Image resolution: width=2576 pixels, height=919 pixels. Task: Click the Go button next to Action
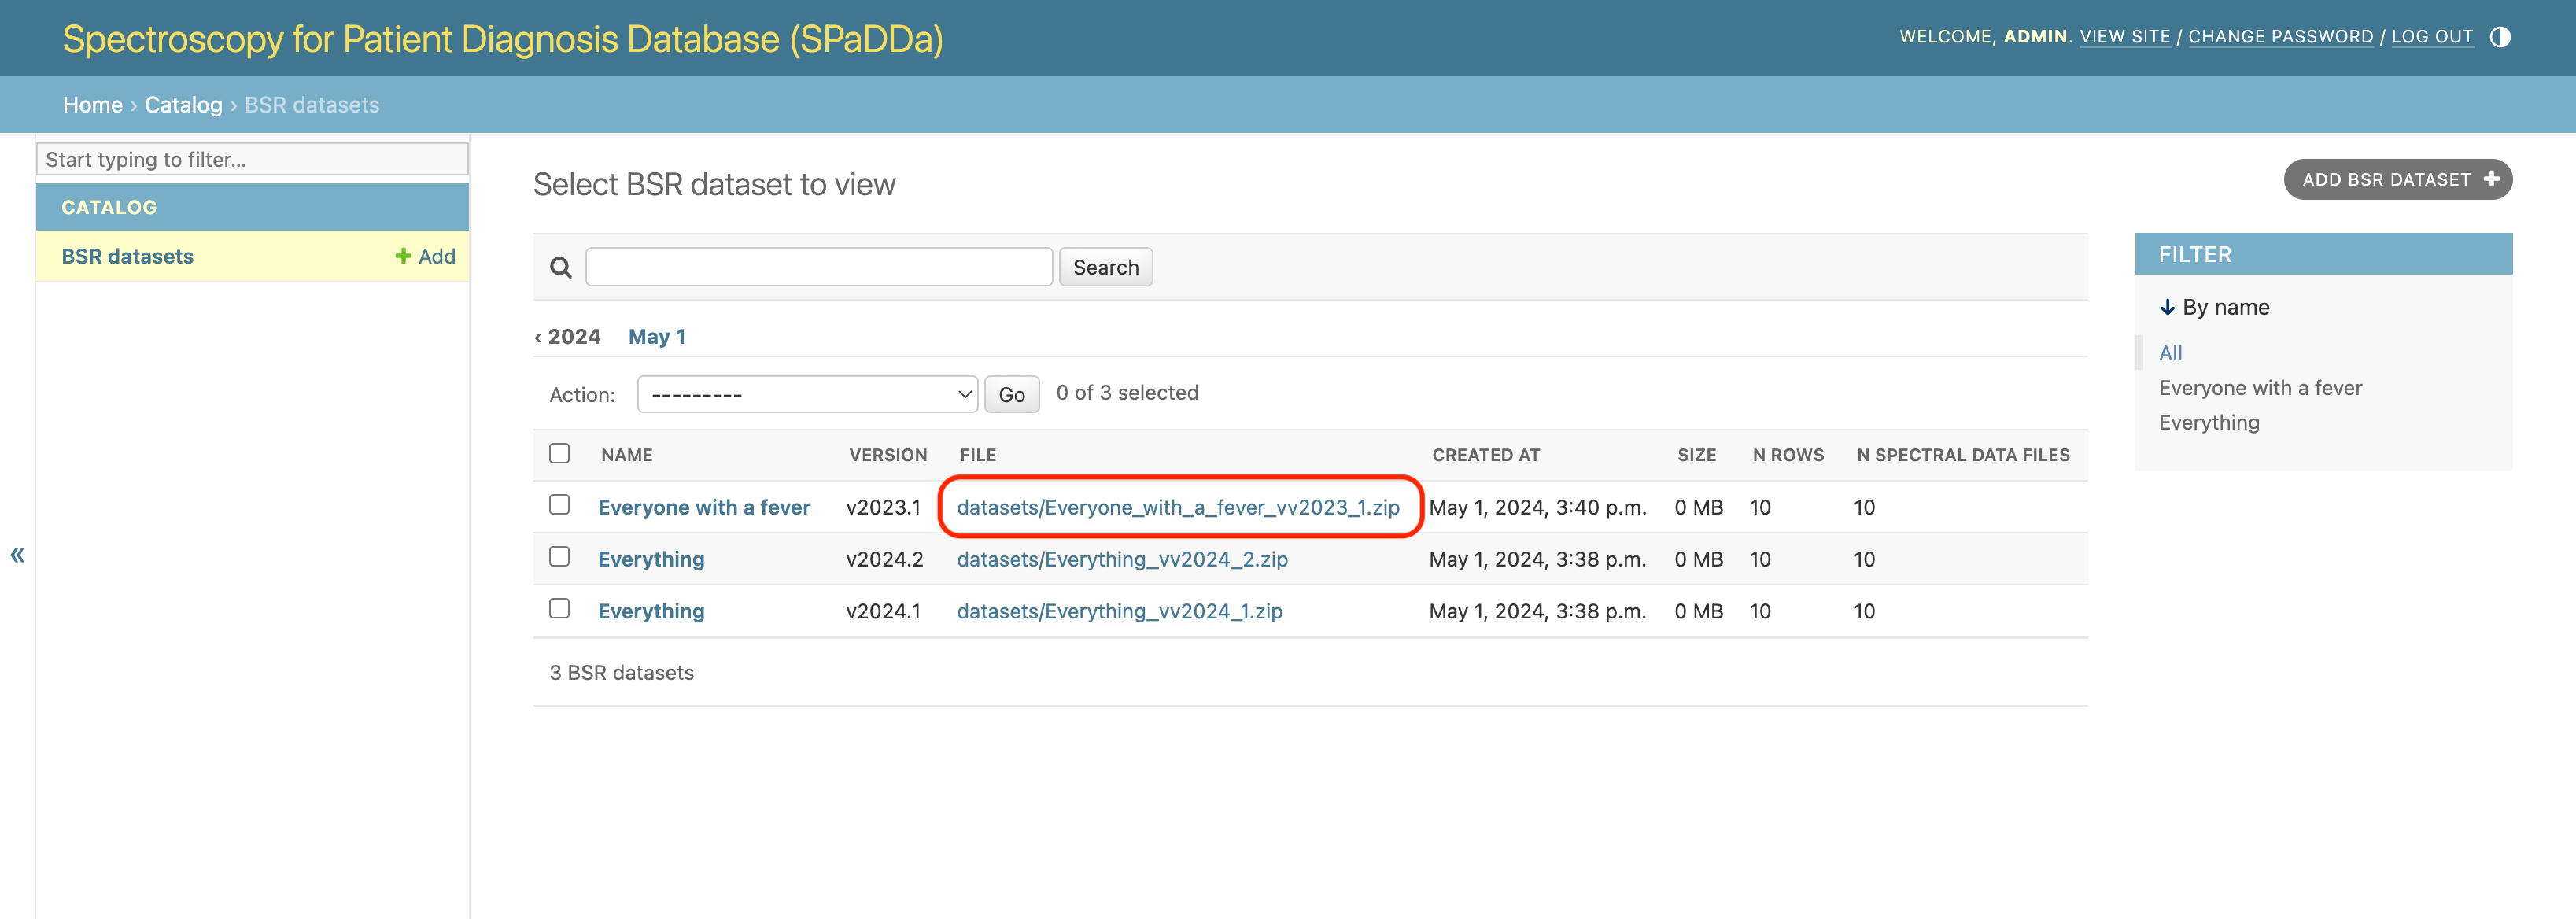(x=1011, y=394)
